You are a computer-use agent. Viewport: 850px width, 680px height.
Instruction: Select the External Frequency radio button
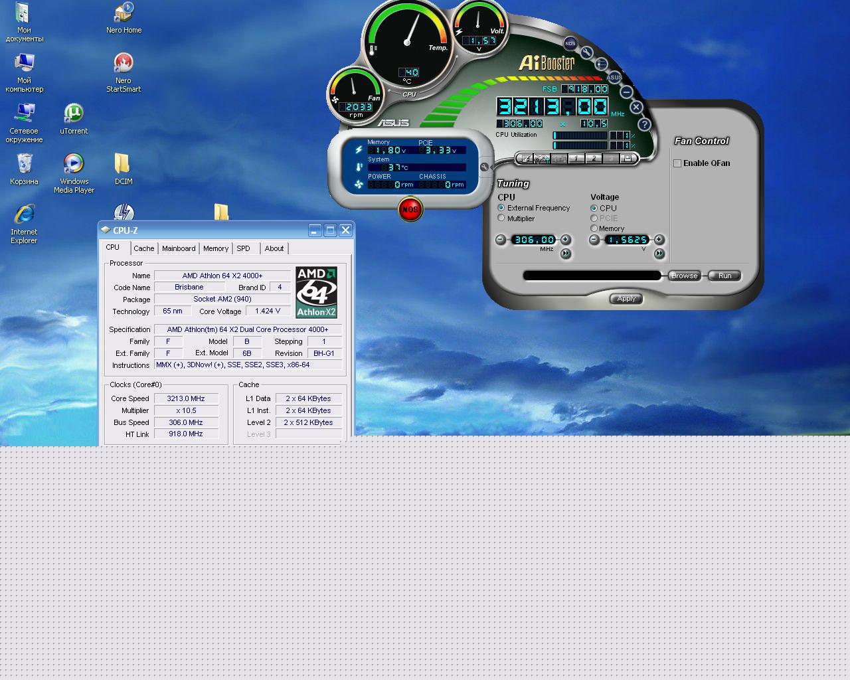[501, 208]
